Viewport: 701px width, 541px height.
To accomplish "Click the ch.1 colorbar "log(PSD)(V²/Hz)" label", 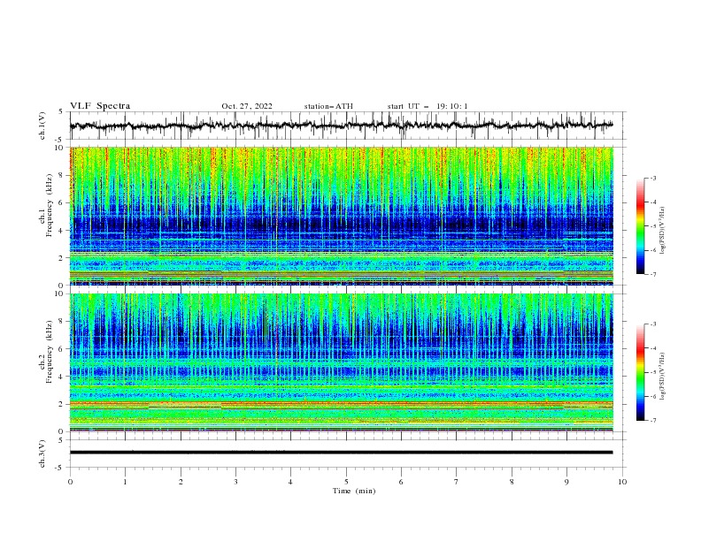I will tap(663, 231).
